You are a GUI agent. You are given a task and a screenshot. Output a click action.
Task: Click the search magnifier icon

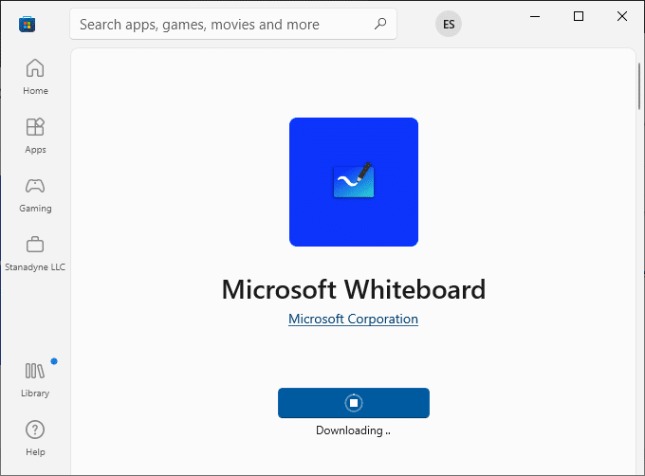click(380, 24)
